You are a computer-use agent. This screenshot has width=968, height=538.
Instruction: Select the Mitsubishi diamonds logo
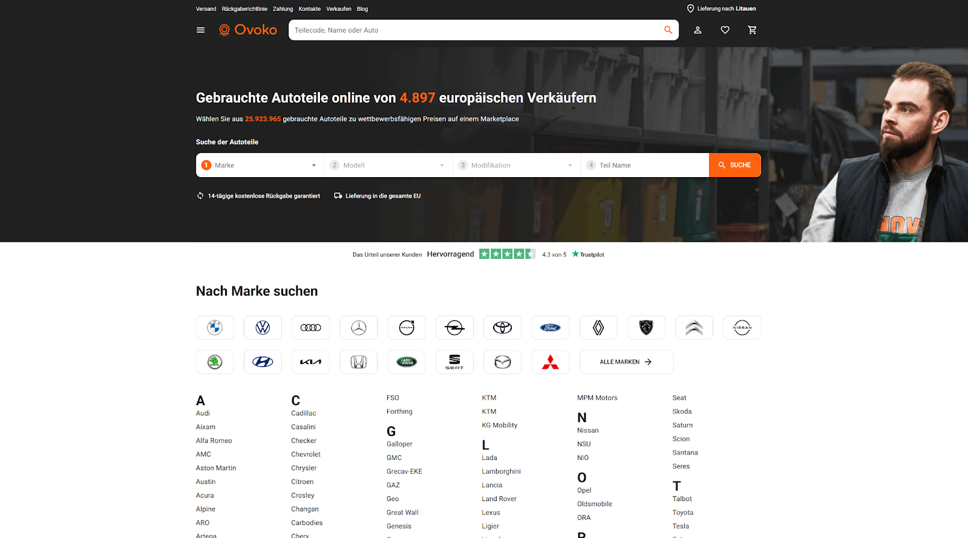click(x=551, y=362)
